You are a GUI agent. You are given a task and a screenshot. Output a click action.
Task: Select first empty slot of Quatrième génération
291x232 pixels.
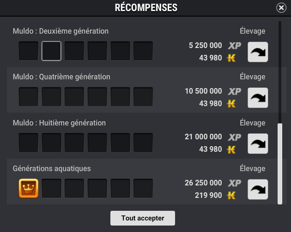[x=28, y=97]
